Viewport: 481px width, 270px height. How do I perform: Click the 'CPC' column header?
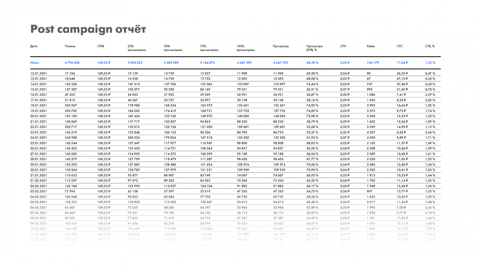coord(399,46)
